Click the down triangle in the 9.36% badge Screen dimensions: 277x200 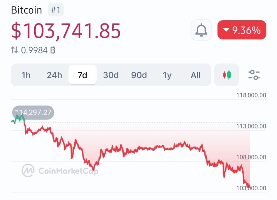226,30
